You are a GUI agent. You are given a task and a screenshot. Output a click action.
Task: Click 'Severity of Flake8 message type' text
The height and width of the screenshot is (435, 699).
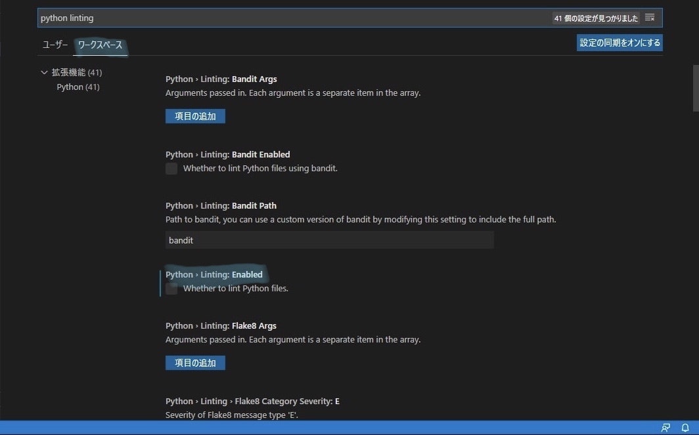232,415
